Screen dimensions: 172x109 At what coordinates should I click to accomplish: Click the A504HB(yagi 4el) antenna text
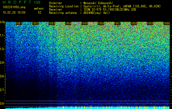pyautogui.click(x=97, y=13)
